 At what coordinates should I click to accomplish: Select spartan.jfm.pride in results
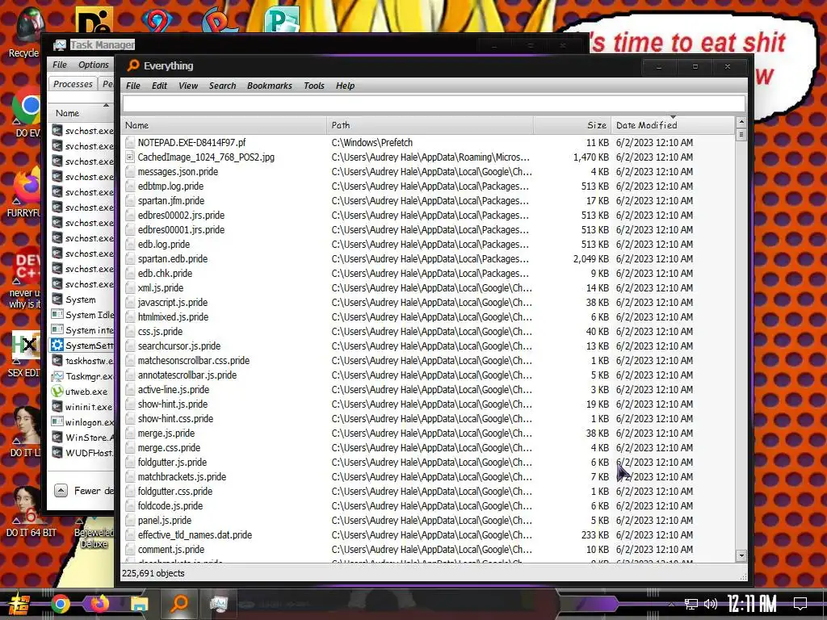171,201
